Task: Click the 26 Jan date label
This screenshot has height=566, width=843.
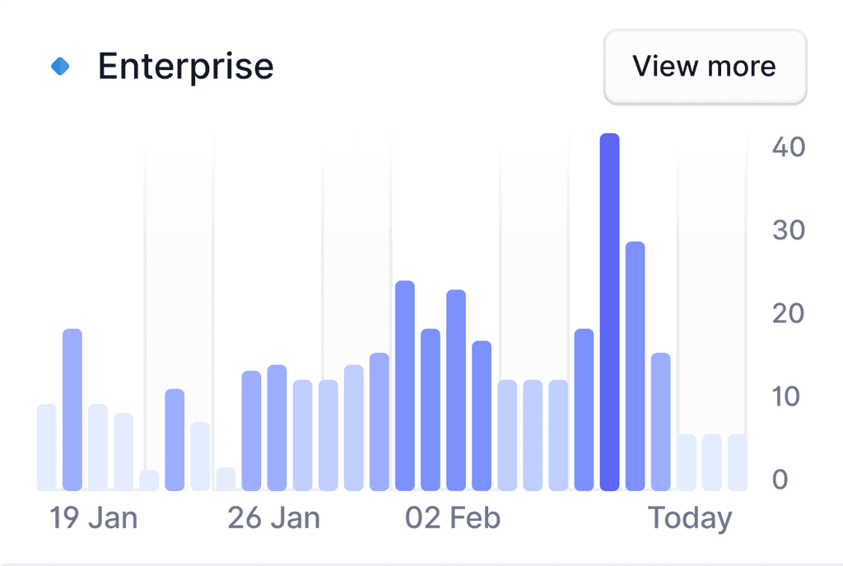Action: click(x=273, y=518)
